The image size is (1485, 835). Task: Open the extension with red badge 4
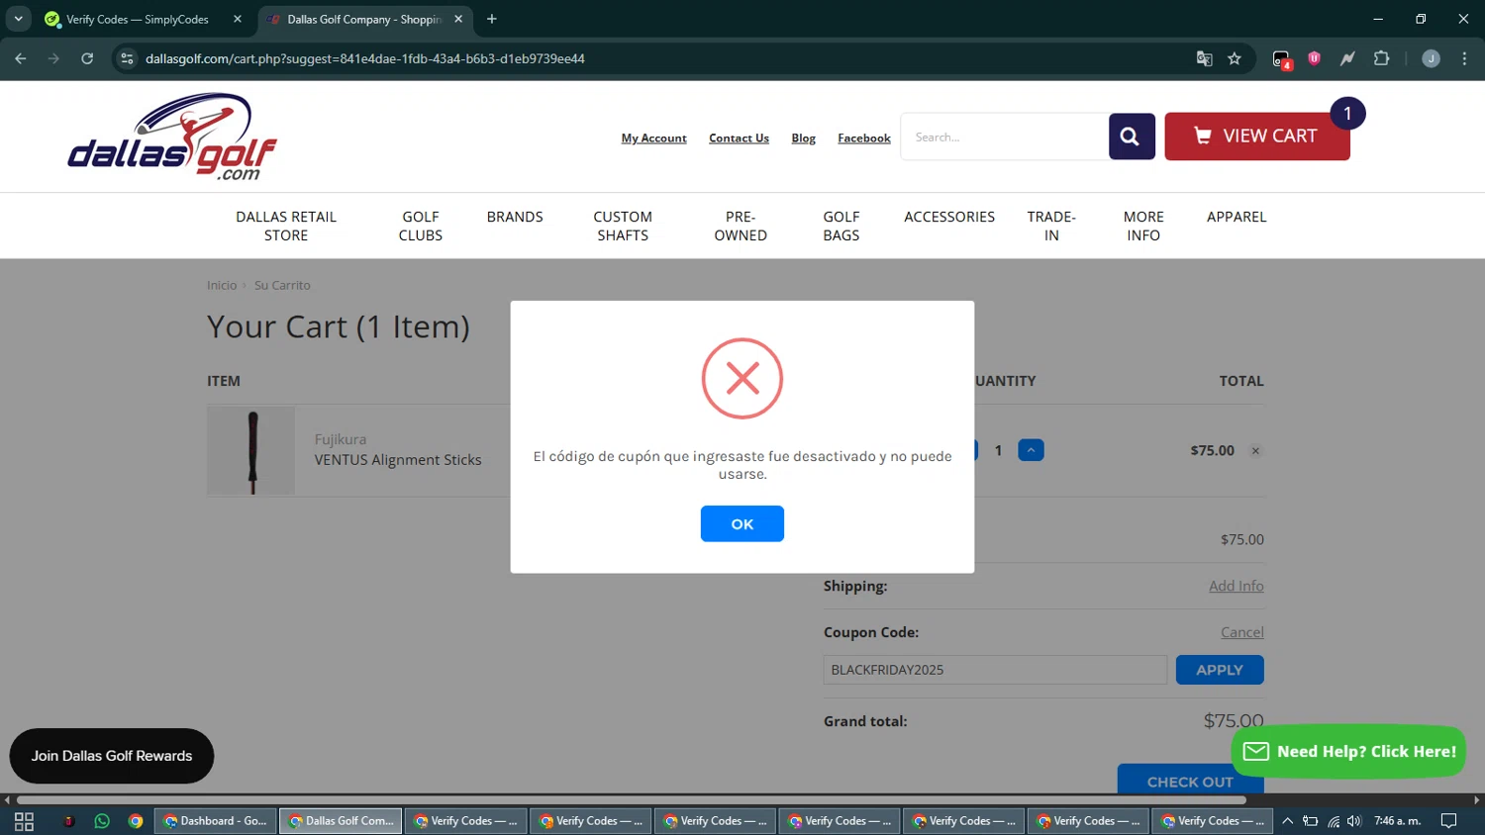(x=1282, y=59)
